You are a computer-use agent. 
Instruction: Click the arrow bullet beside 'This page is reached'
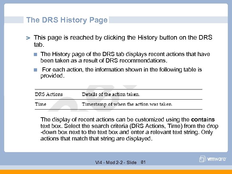(x=28, y=38)
